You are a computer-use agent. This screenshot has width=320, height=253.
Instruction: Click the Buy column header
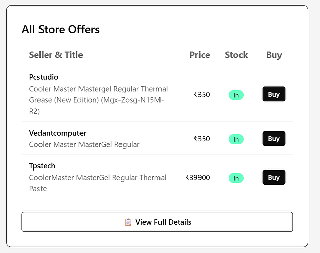274,55
